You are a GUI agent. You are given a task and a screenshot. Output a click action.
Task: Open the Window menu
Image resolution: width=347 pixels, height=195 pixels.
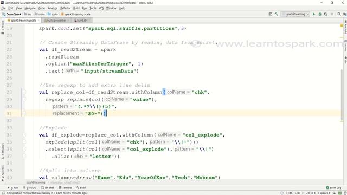(x=111, y=8)
